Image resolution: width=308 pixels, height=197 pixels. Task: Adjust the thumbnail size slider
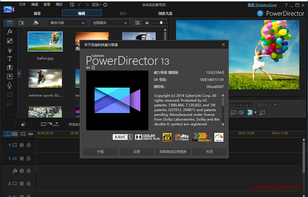(x=161, y=23)
